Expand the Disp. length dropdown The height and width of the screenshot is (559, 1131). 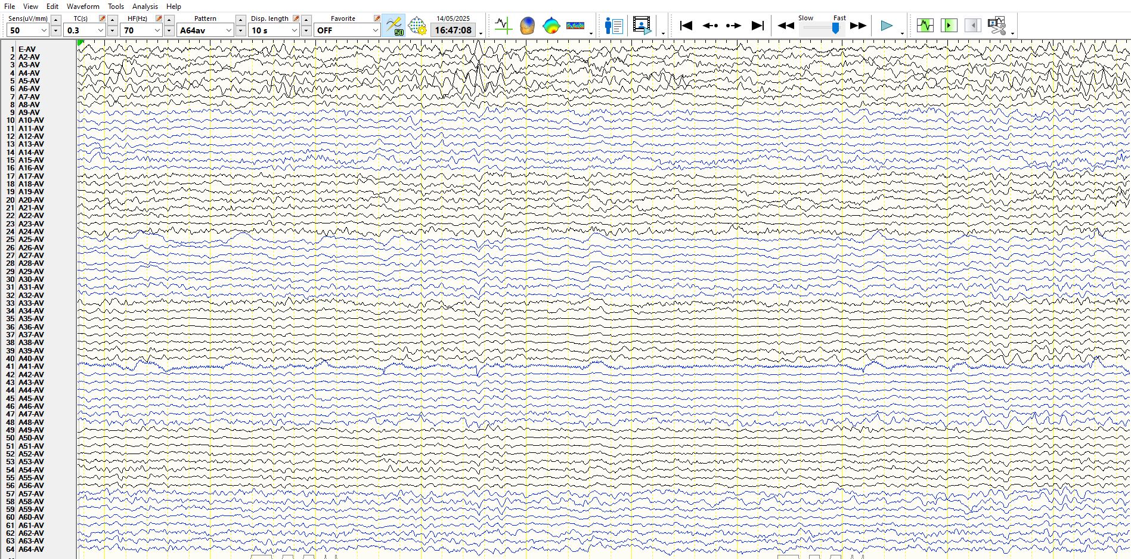click(294, 30)
